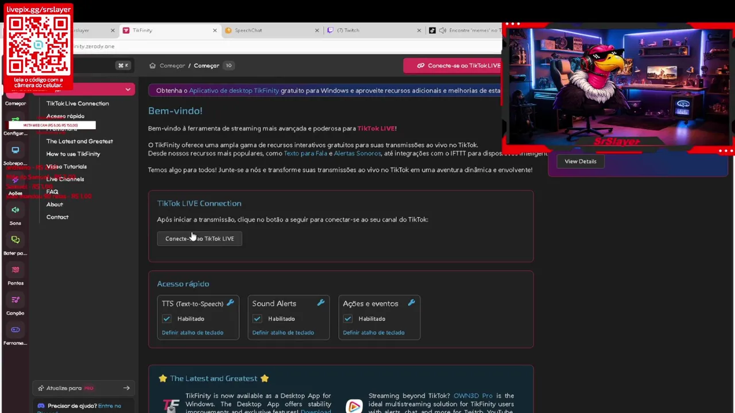Image resolution: width=735 pixels, height=413 pixels.
Task: Click the OWN3D Pro play logo icon
Action: click(x=354, y=406)
